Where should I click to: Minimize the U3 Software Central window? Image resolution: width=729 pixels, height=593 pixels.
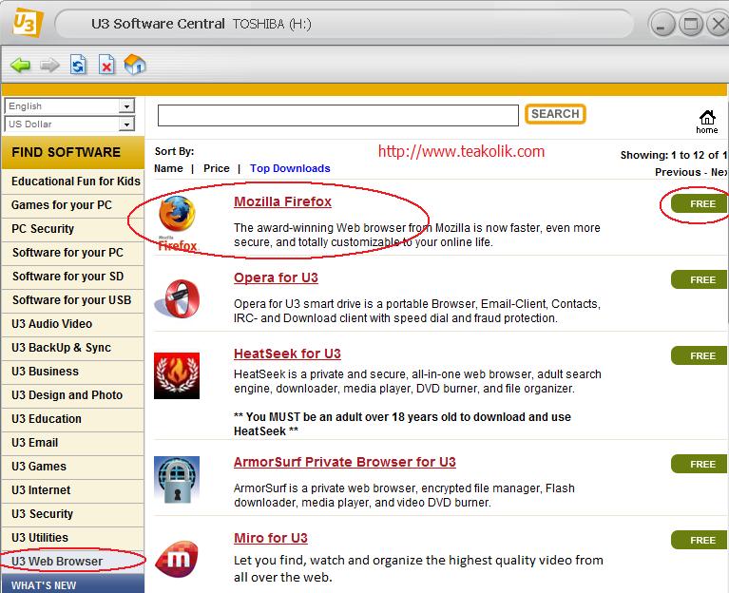coord(662,24)
